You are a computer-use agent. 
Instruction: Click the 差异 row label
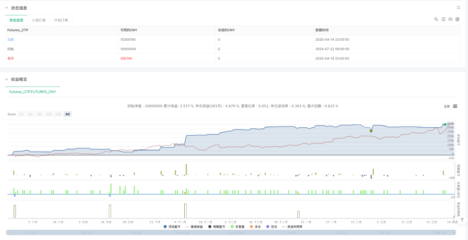tap(10, 58)
